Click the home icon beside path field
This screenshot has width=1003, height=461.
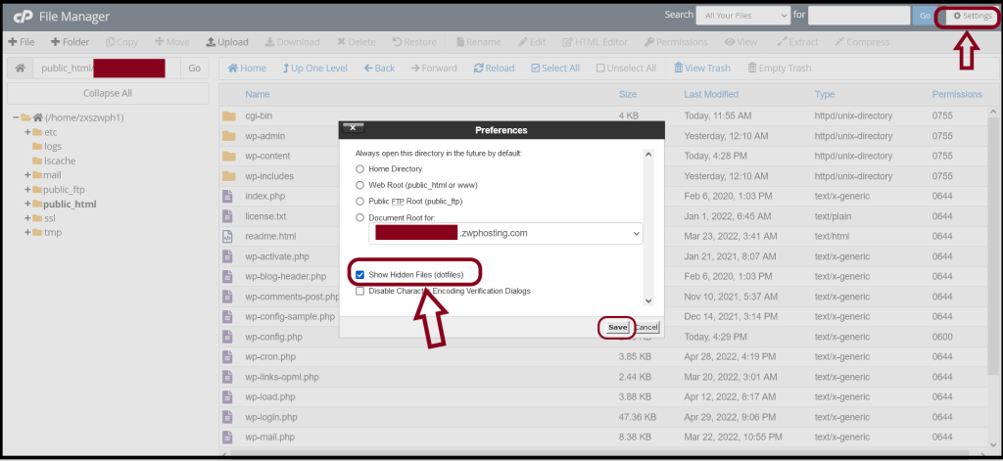click(20, 69)
